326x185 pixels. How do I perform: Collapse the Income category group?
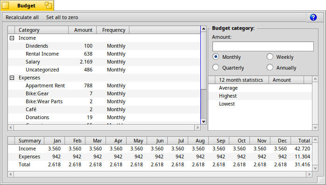coord(12,38)
